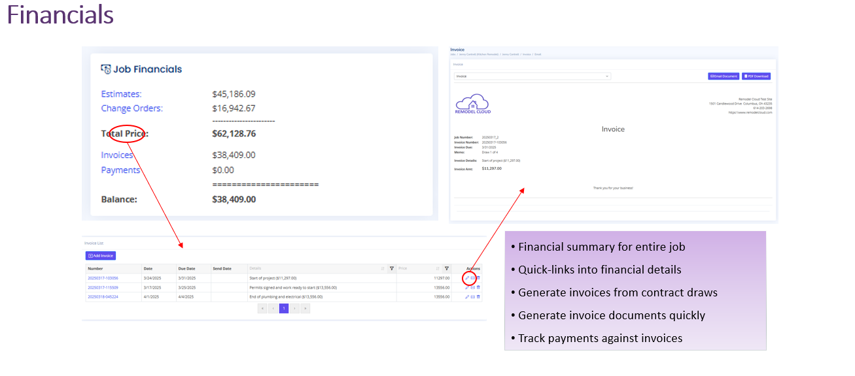The image size is (855, 376).
Task: Delete invoice 20250318-045224 with trash icon
Action: [478, 296]
